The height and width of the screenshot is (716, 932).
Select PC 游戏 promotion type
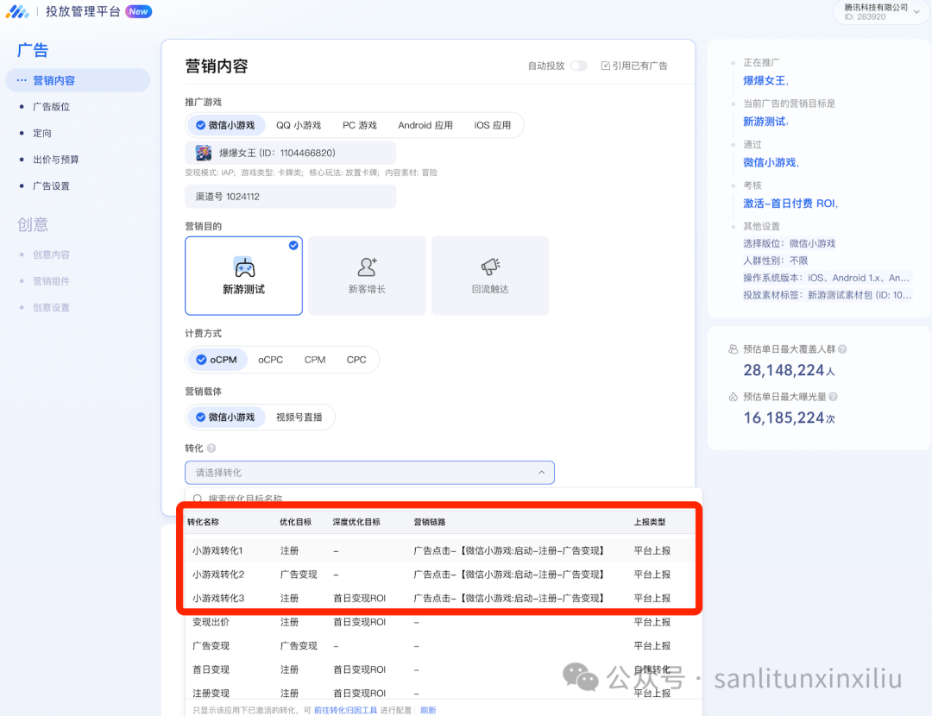[x=360, y=125]
